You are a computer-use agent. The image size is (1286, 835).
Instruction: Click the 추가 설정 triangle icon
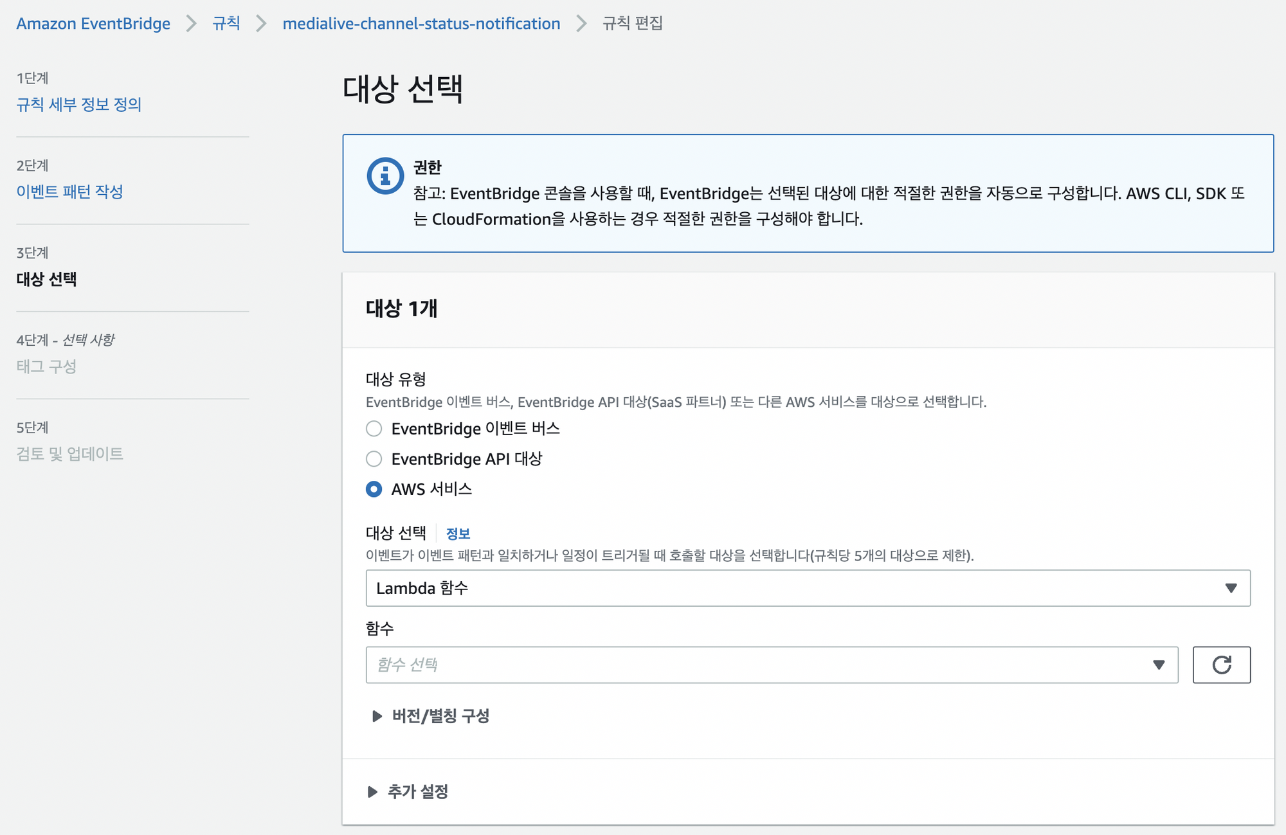tap(372, 792)
